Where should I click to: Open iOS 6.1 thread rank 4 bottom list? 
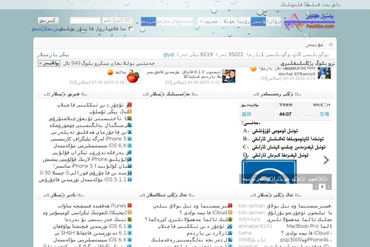89,226
